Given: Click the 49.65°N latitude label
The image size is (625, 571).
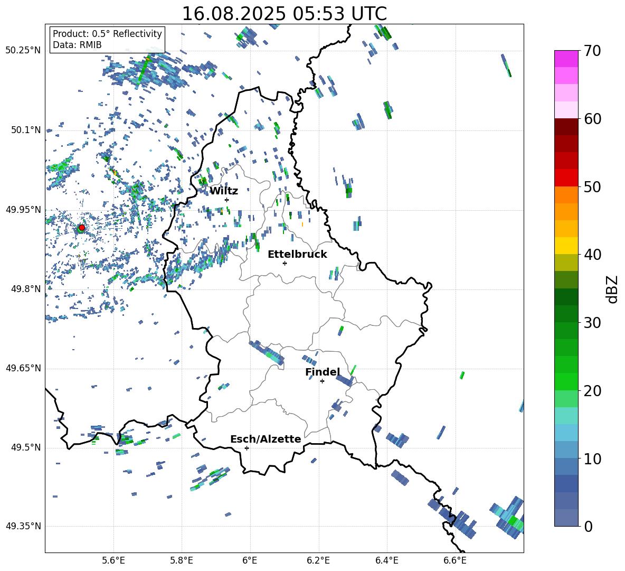Looking at the screenshot, I should point(23,368).
